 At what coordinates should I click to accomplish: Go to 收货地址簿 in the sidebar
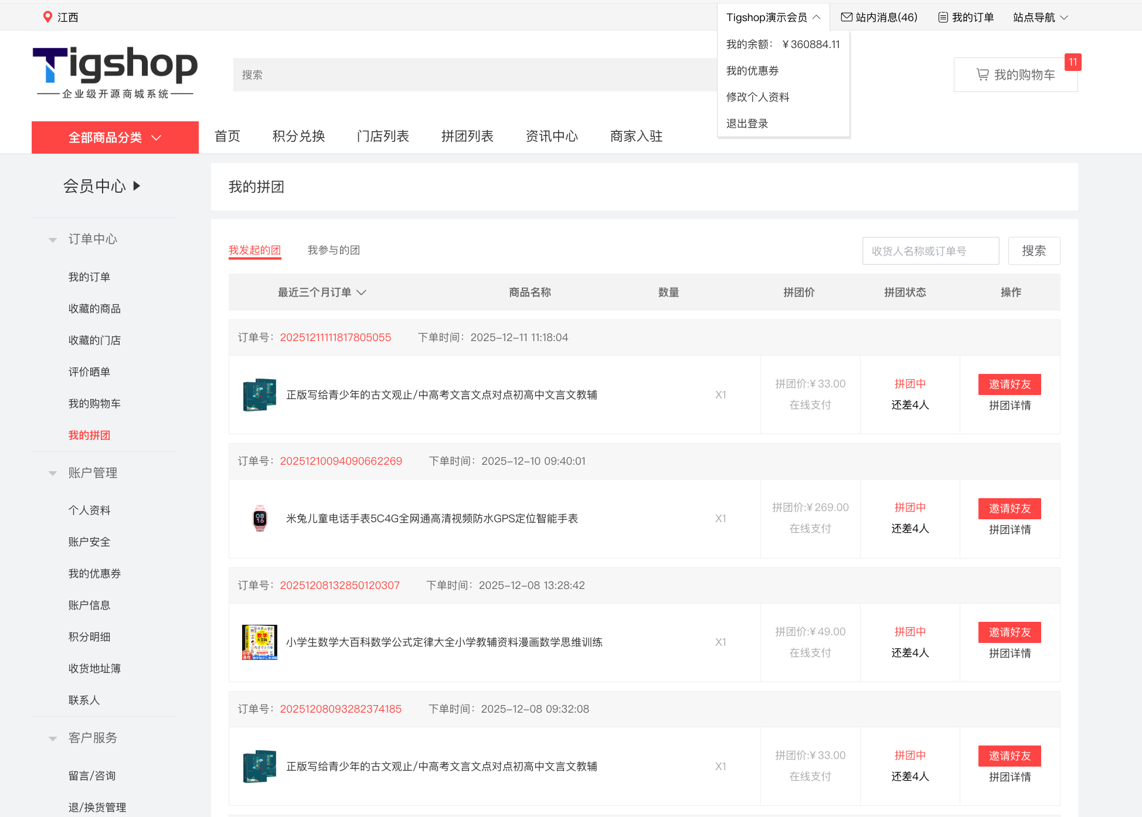pos(94,668)
